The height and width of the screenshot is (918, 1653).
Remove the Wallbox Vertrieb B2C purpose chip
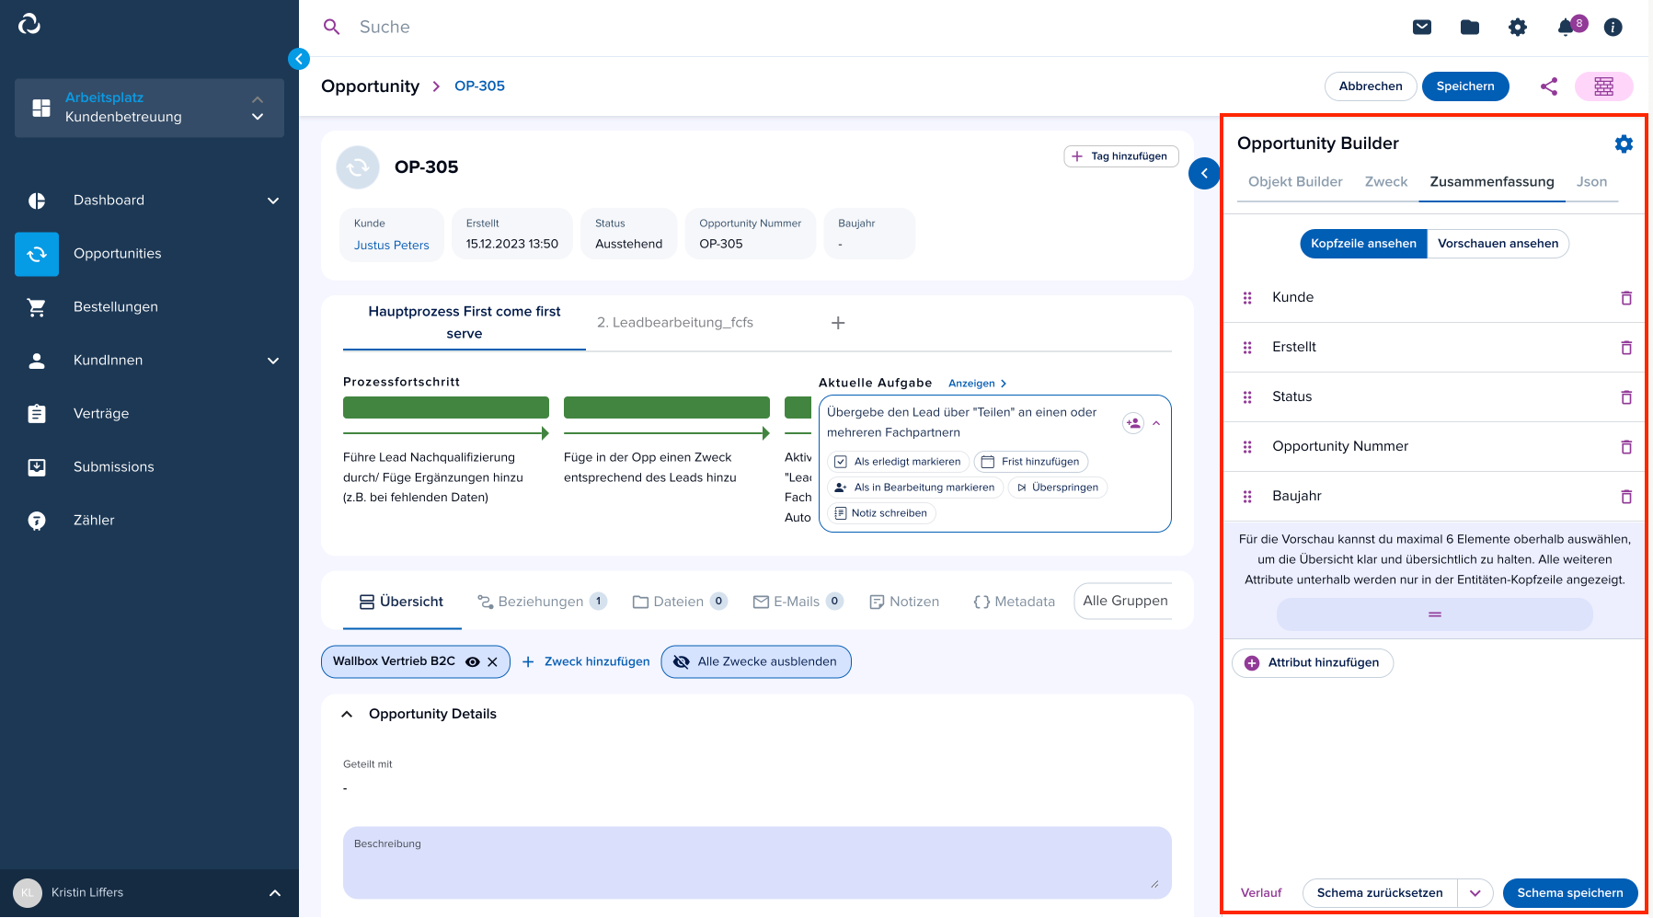coord(492,661)
